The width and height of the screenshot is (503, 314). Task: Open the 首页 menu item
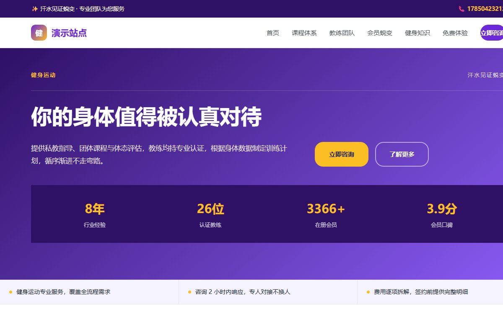(273, 33)
